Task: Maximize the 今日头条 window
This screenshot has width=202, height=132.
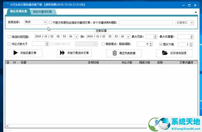Action: pos(189,5)
